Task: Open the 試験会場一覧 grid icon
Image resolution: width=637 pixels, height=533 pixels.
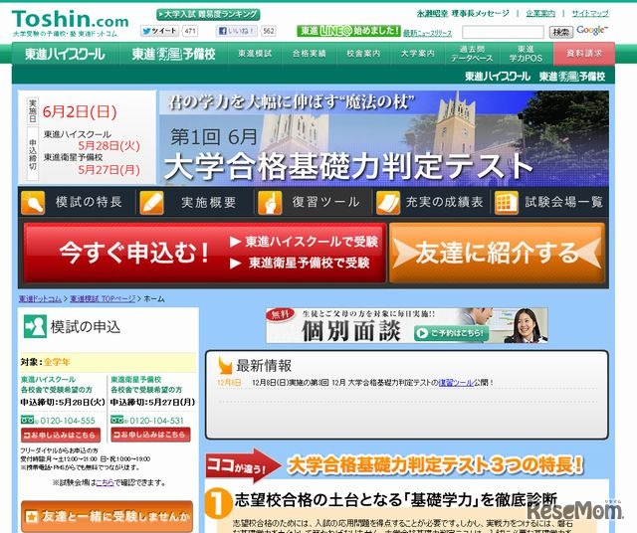Action: pyautogui.click(x=507, y=202)
